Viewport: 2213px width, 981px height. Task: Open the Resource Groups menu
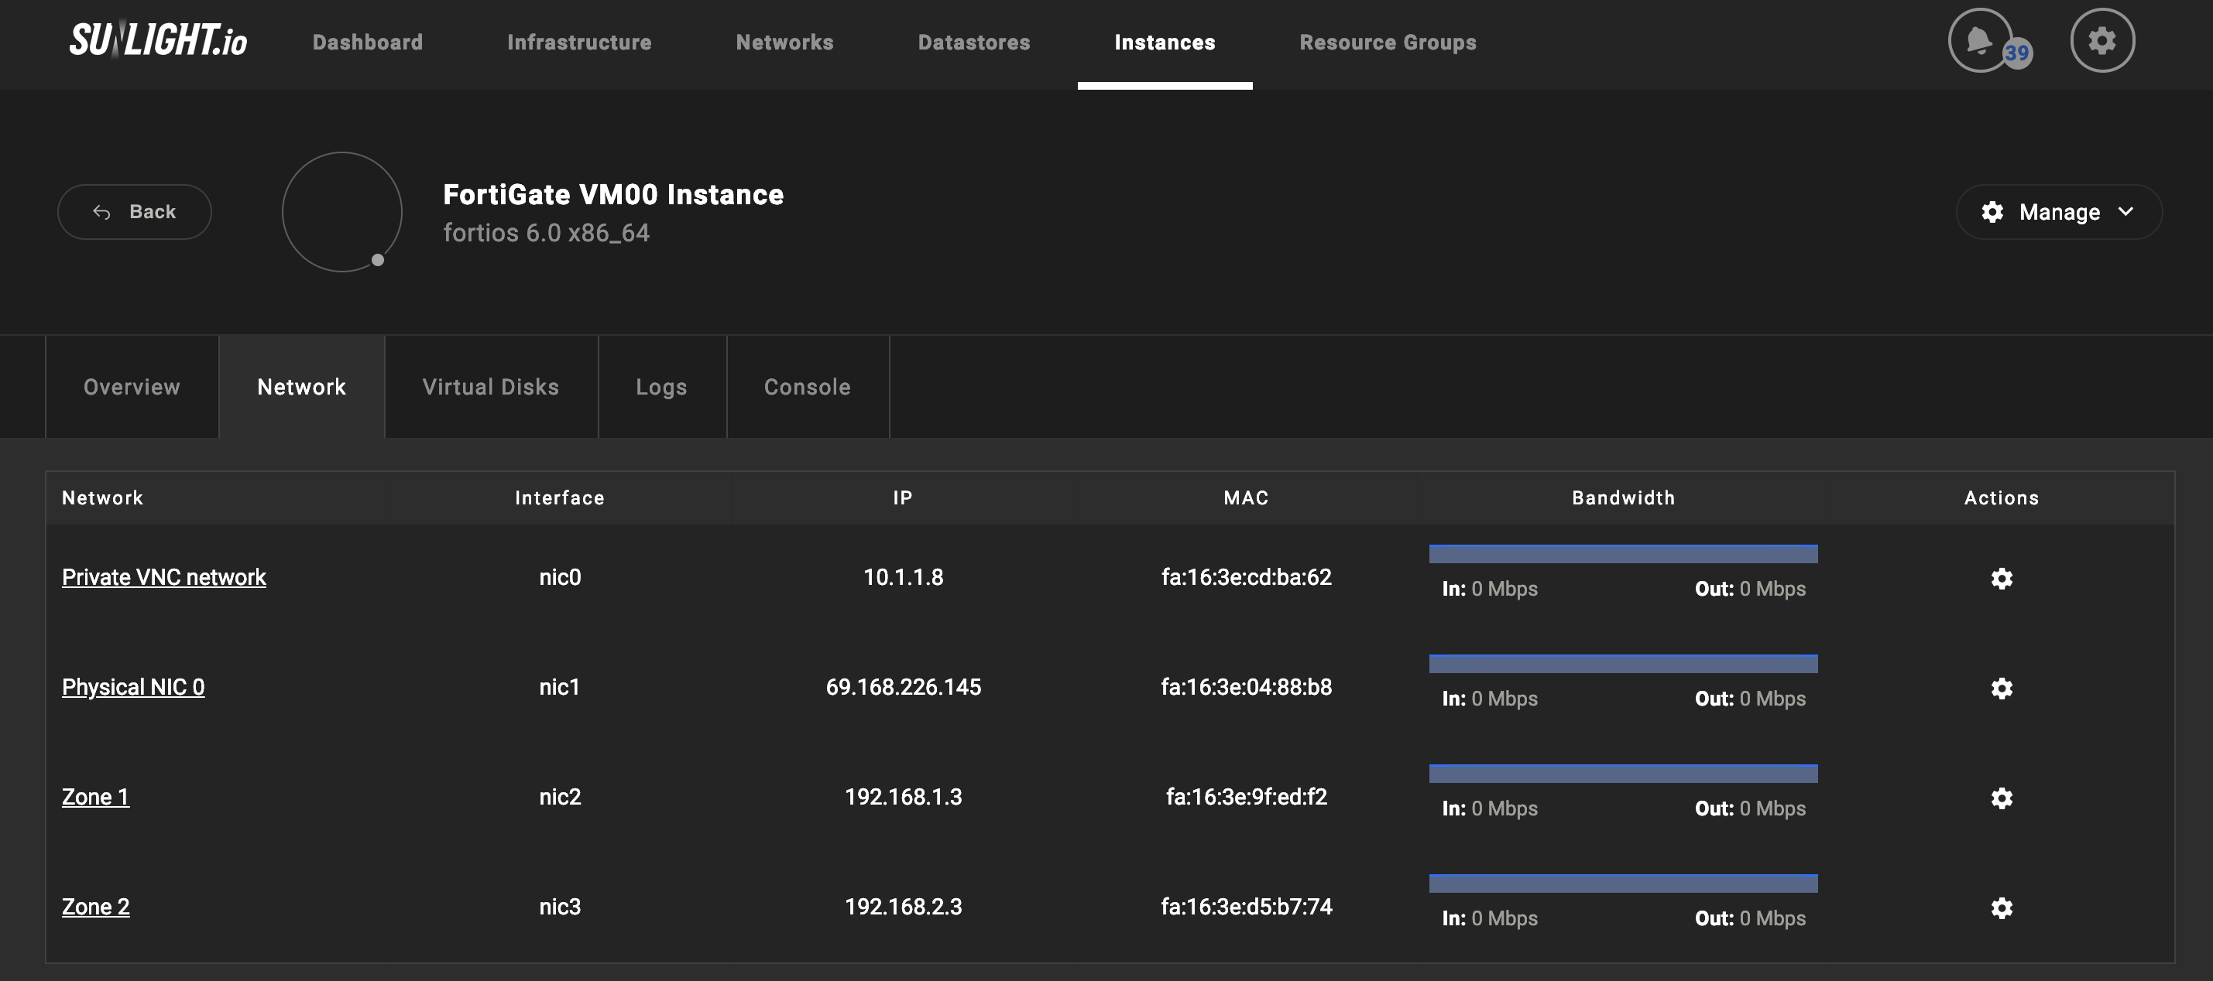tap(1388, 42)
